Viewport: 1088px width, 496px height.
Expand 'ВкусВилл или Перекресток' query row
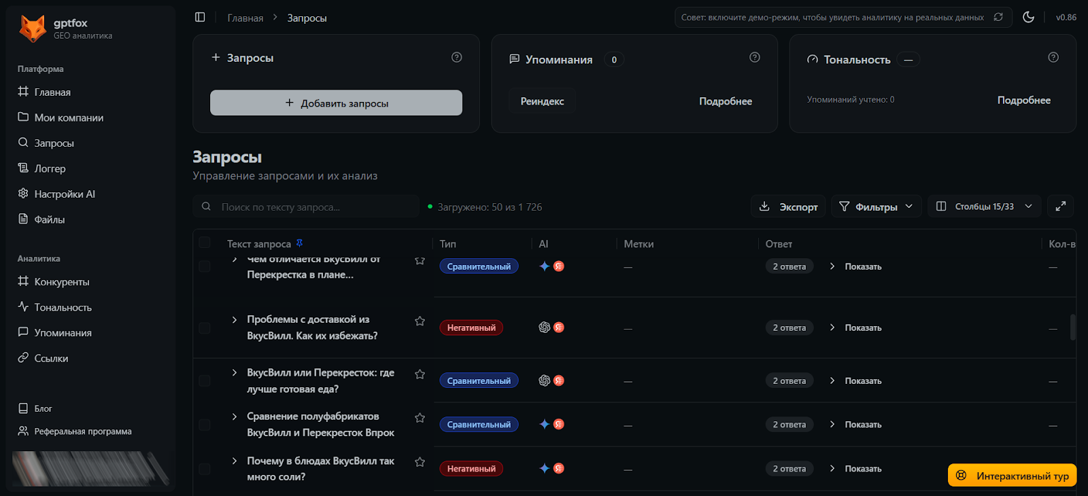pos(235,373)
